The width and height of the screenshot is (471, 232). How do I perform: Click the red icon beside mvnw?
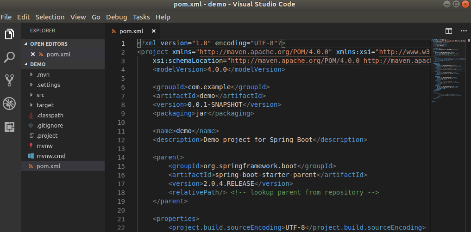[31, 146]
